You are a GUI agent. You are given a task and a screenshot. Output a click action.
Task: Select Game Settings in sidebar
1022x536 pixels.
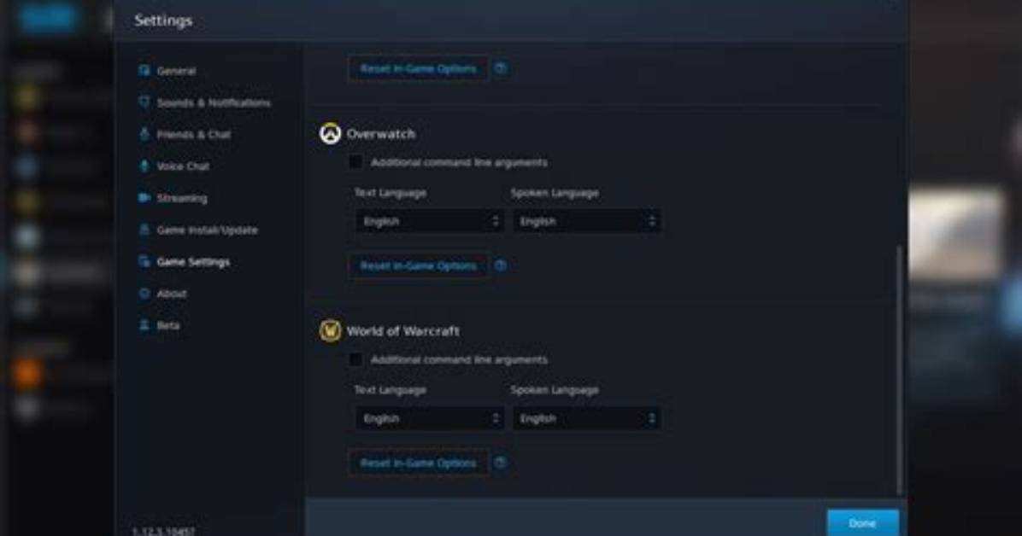tap(193, 262)
